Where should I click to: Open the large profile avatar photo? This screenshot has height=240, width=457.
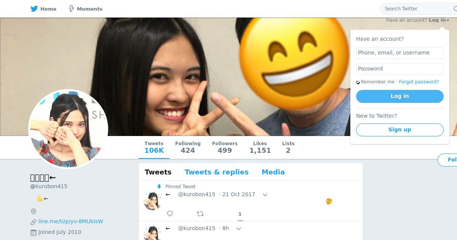(x=68, y=129)
